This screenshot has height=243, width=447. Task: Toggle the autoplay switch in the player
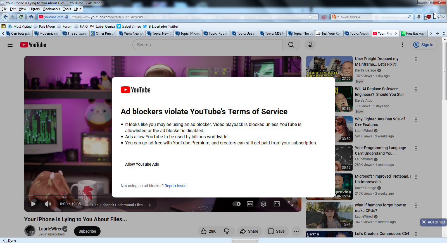pos(237,204)
